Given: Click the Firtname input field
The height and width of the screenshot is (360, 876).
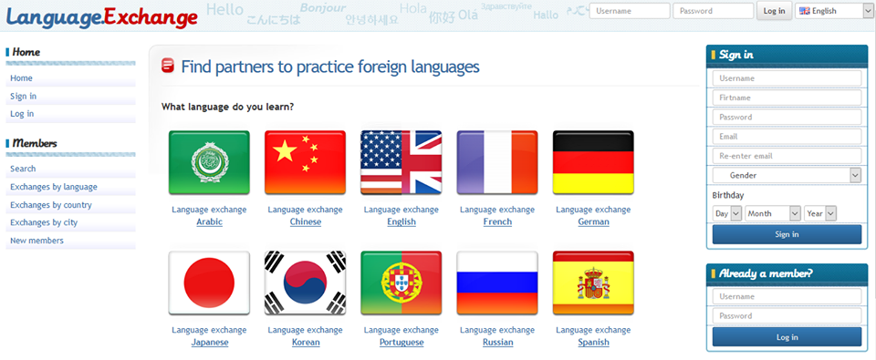Looking at the screenshot, I should pyautogui.click(x=787, y=98).
